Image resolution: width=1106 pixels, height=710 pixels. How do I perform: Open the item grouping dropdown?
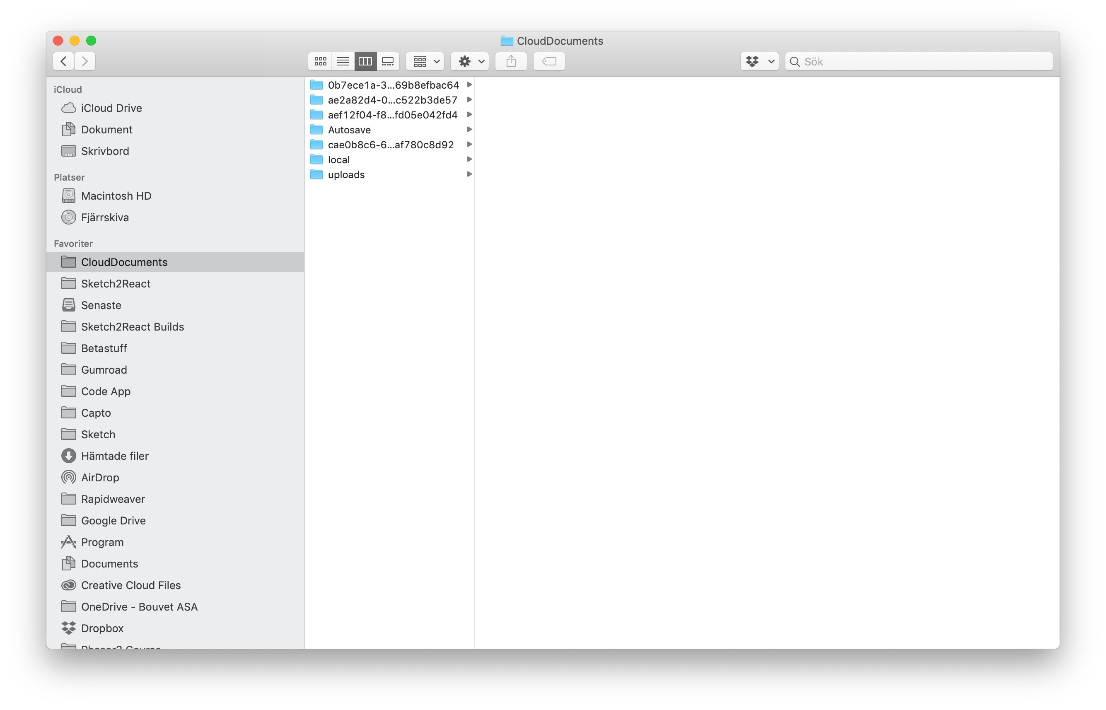(424, 61)
